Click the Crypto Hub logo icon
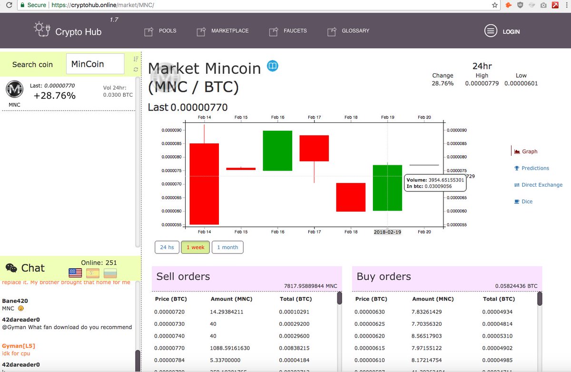This screenshot has height=372, width=571. tap(42, 29)
